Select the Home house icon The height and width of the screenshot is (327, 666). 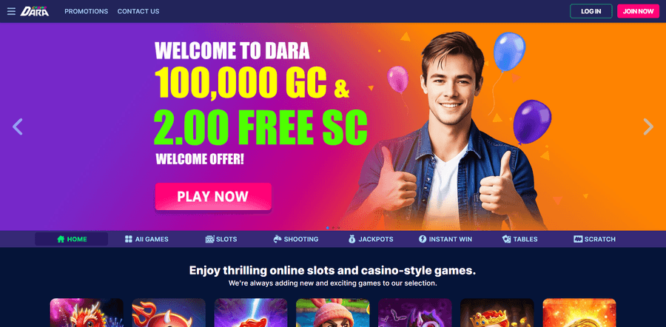(x=61, y=239)
